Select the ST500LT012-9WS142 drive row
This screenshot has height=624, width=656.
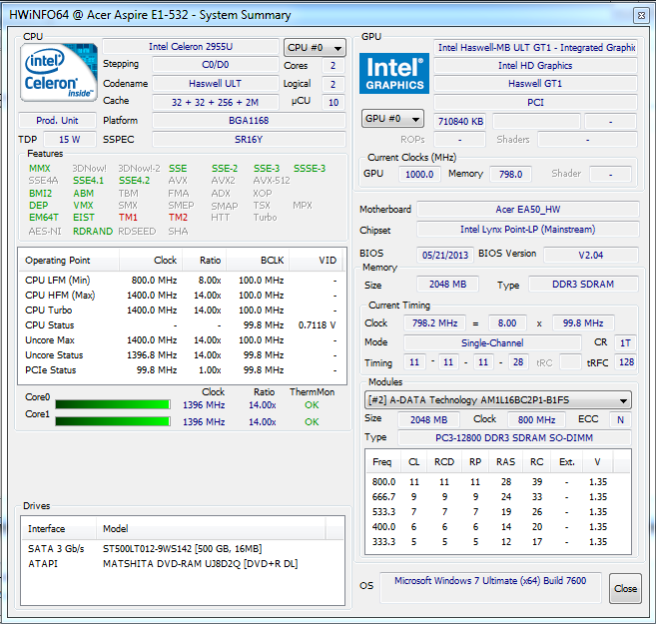(x=183, y=549)
